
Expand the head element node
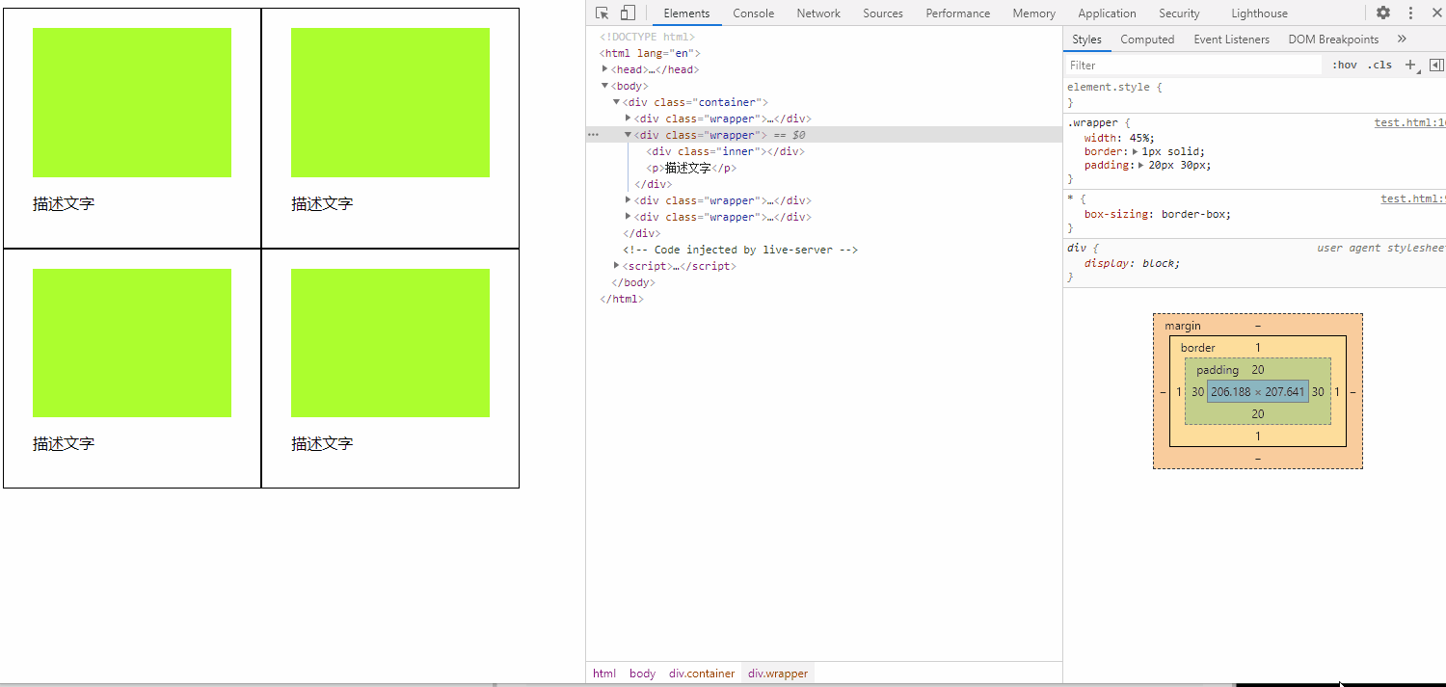pos(605,69)
